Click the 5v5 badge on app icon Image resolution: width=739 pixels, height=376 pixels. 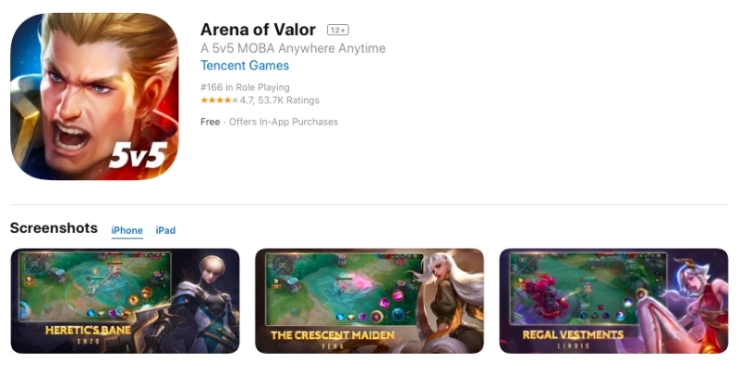(x=138, y=155)
